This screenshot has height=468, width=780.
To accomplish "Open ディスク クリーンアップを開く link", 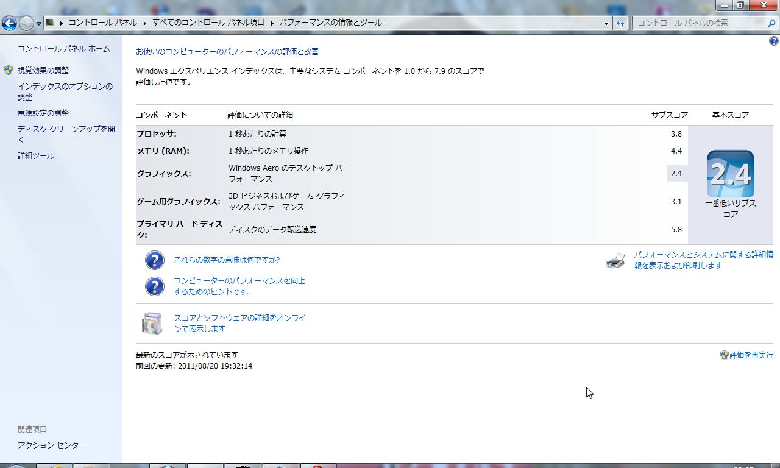I will coord(66,134).
